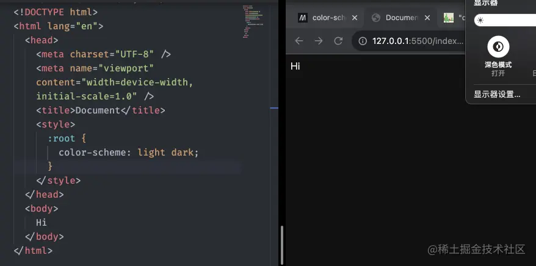The width and height of the screenshot is (536, 266).
Task: Click the color-scheme: light dark; line
Action: point(129,153)
